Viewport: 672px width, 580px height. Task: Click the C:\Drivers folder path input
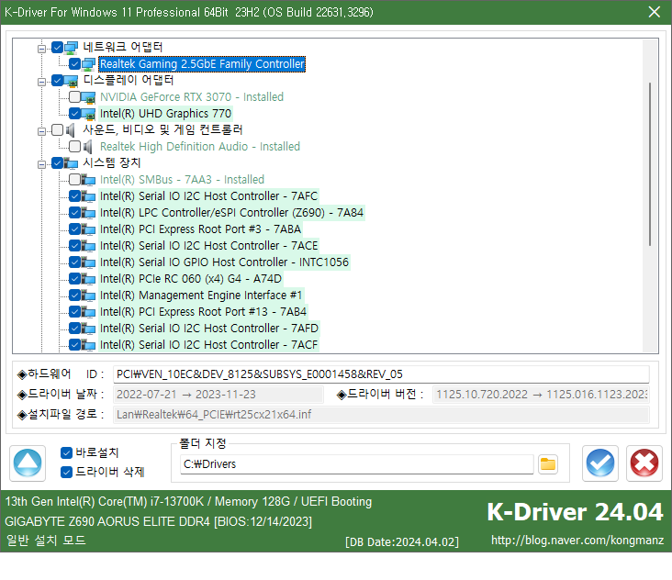(x=356, y=464)
